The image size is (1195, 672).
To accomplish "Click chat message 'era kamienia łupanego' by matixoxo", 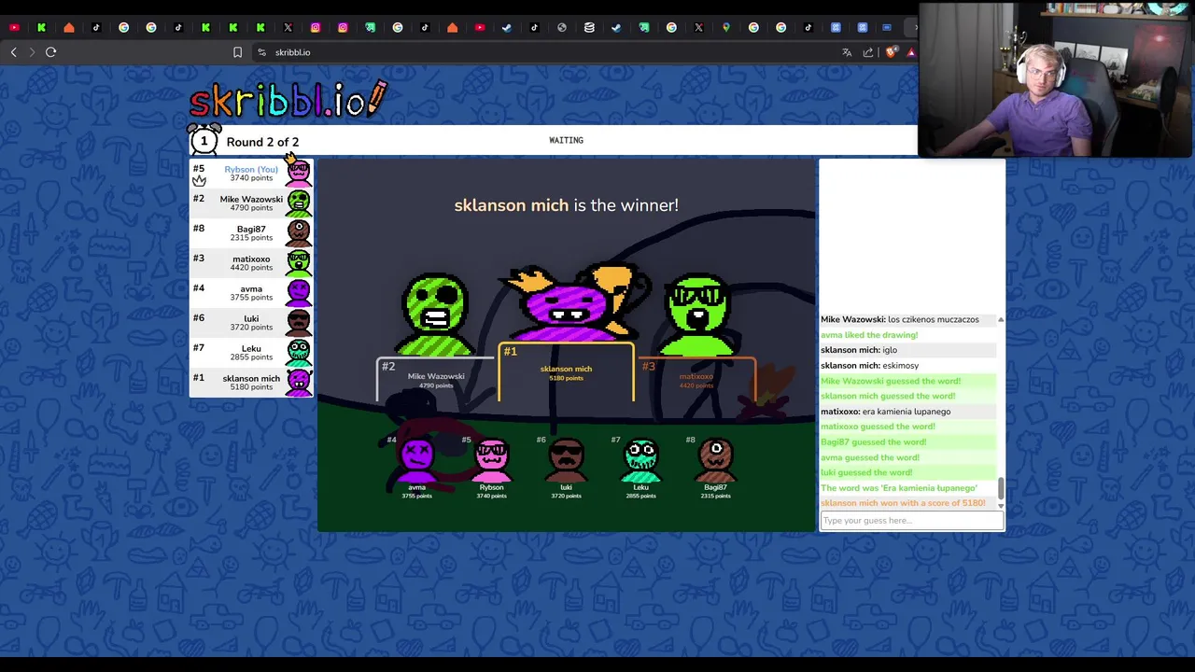I will pyautogui.click(x=907, y=411).
